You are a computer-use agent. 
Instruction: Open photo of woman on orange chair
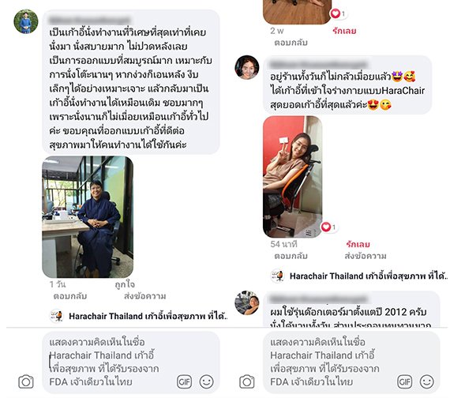(x=292, y=177)
